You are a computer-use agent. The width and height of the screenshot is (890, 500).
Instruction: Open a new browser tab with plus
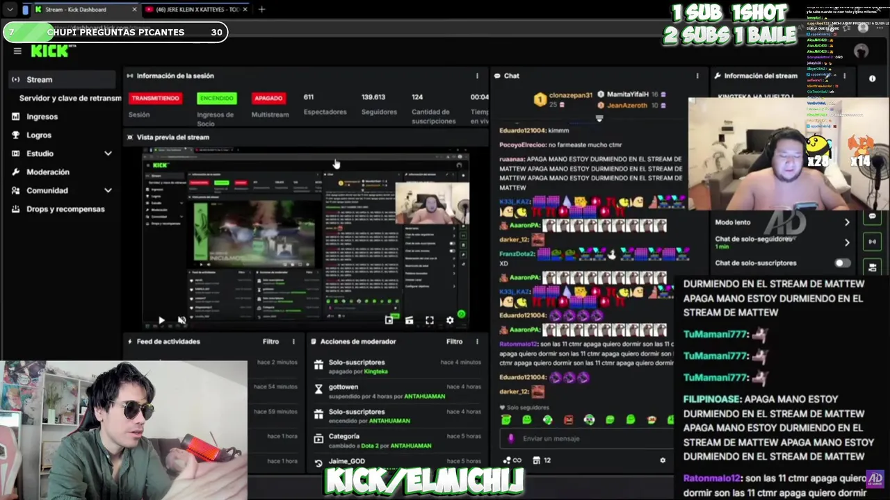(261, 10)
